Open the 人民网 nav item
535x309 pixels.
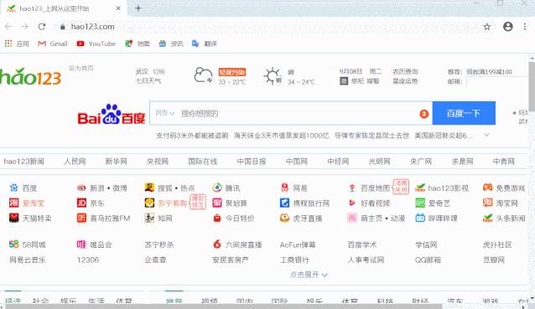[75, 161]
